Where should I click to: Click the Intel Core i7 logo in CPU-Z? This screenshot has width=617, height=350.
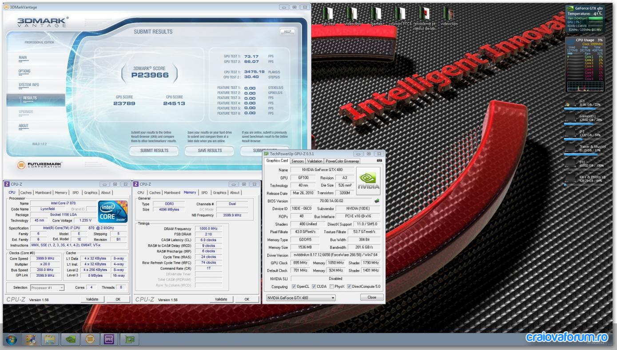pyautogui.click(x=113, y=212)
